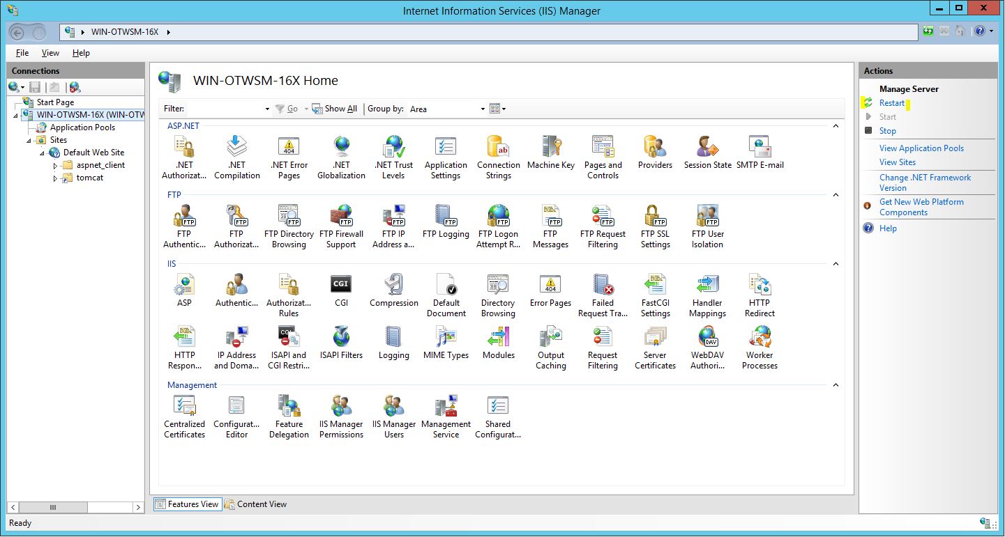Click Change .NET Framework Version
Viewport: 1005px width, 537px height.
(x=925, y=182)
